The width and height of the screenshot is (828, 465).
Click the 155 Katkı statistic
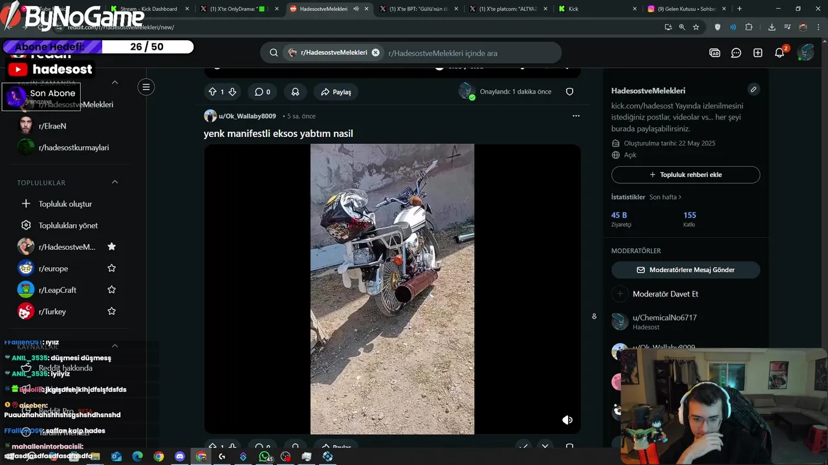click(690, 219)
